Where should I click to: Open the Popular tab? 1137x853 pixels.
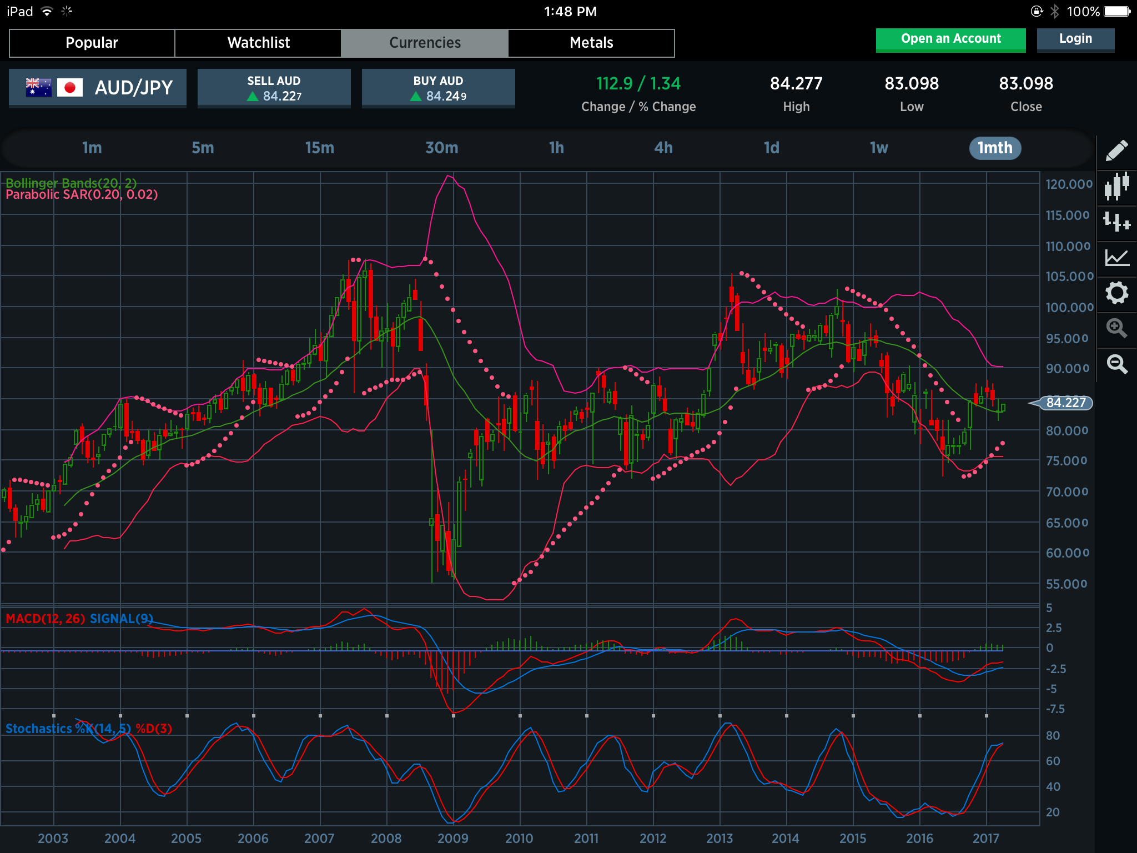pos(92,43)
